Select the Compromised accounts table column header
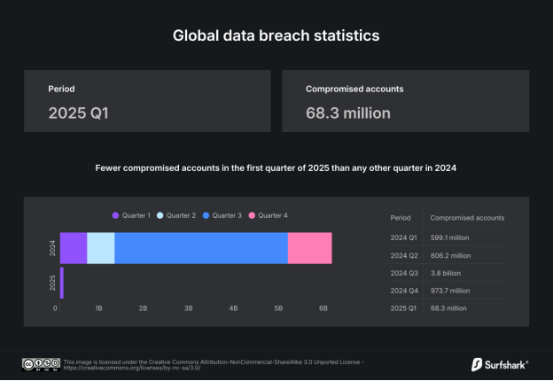The image size is (553, 381). pyautogui.click(x=467, y=217)
